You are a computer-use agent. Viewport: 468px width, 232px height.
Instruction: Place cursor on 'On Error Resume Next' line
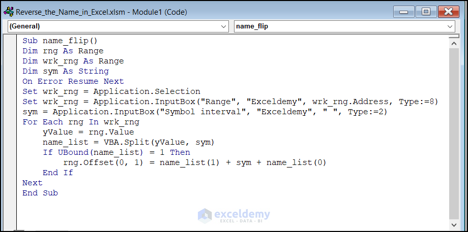click(73, 81)
